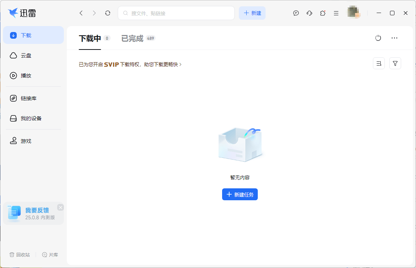This screenshot has height=268, width=416.
Task: Go back with the left arrow
Action: [81, 13]
